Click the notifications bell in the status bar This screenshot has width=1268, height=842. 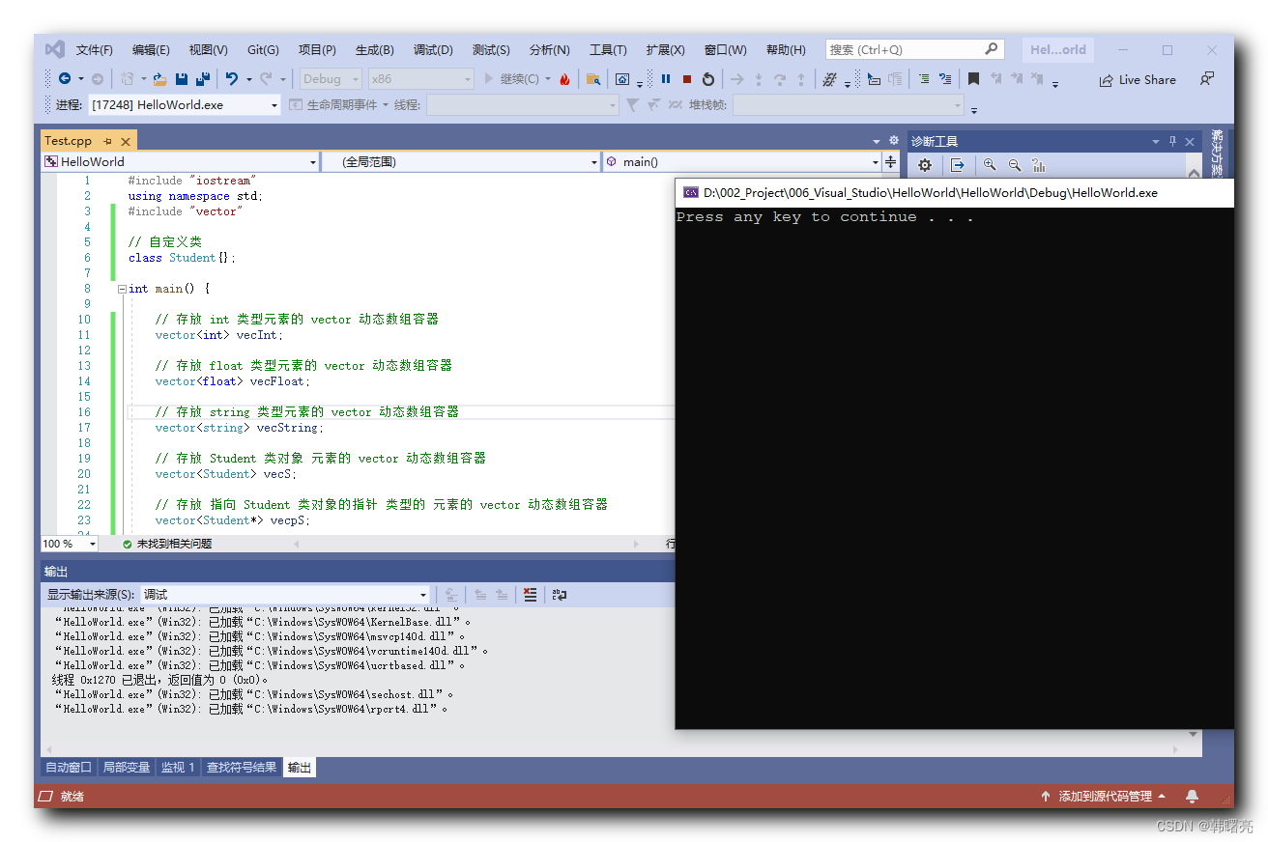pos(1192,797)
